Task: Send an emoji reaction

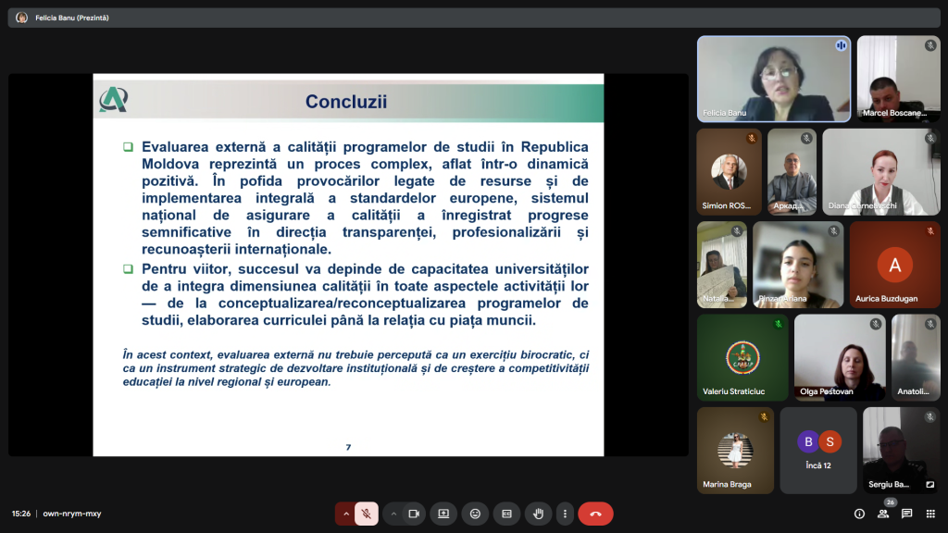Action: (475, 514)
